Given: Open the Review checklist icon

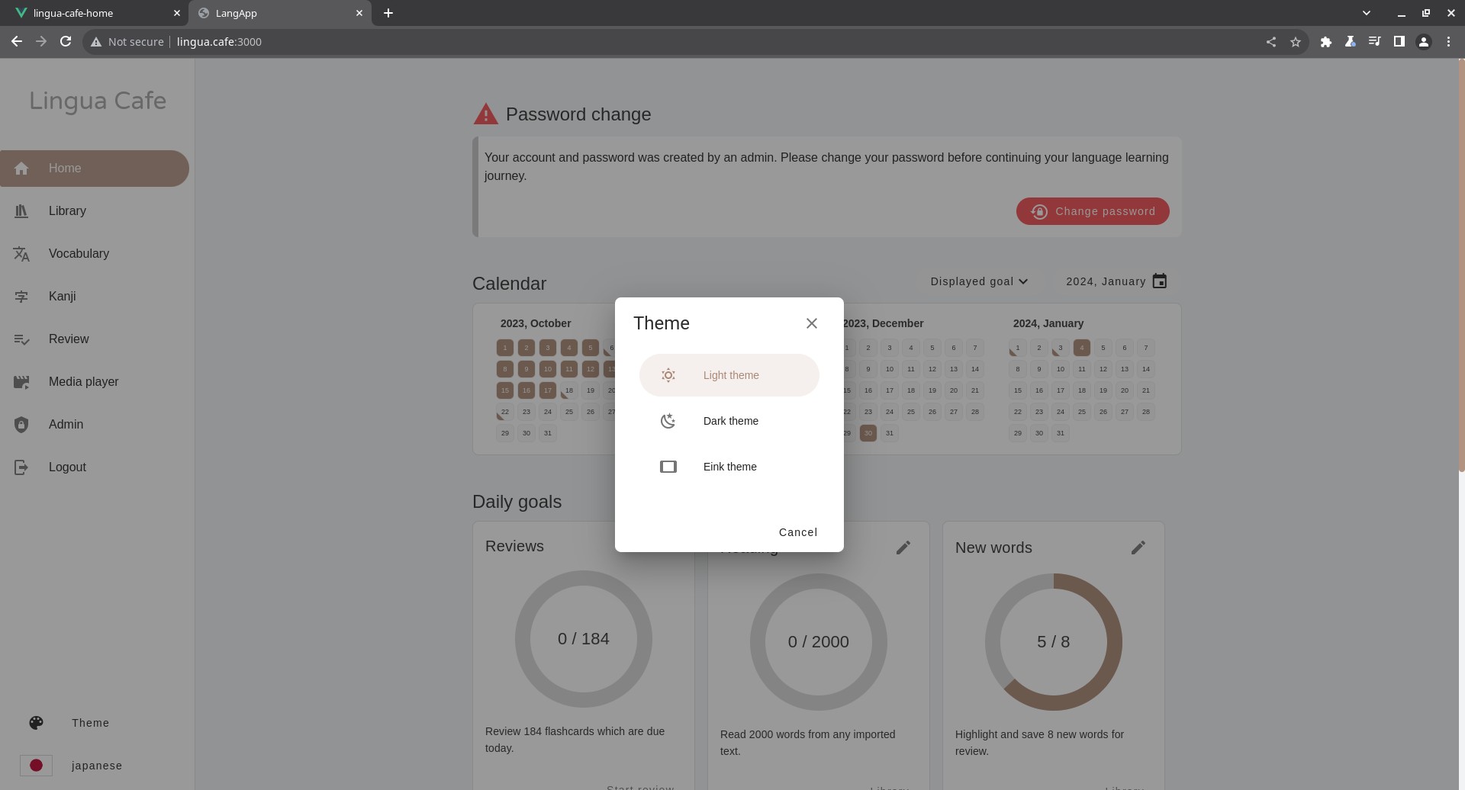Looking at the screenshot, I should tap(21, 339).
